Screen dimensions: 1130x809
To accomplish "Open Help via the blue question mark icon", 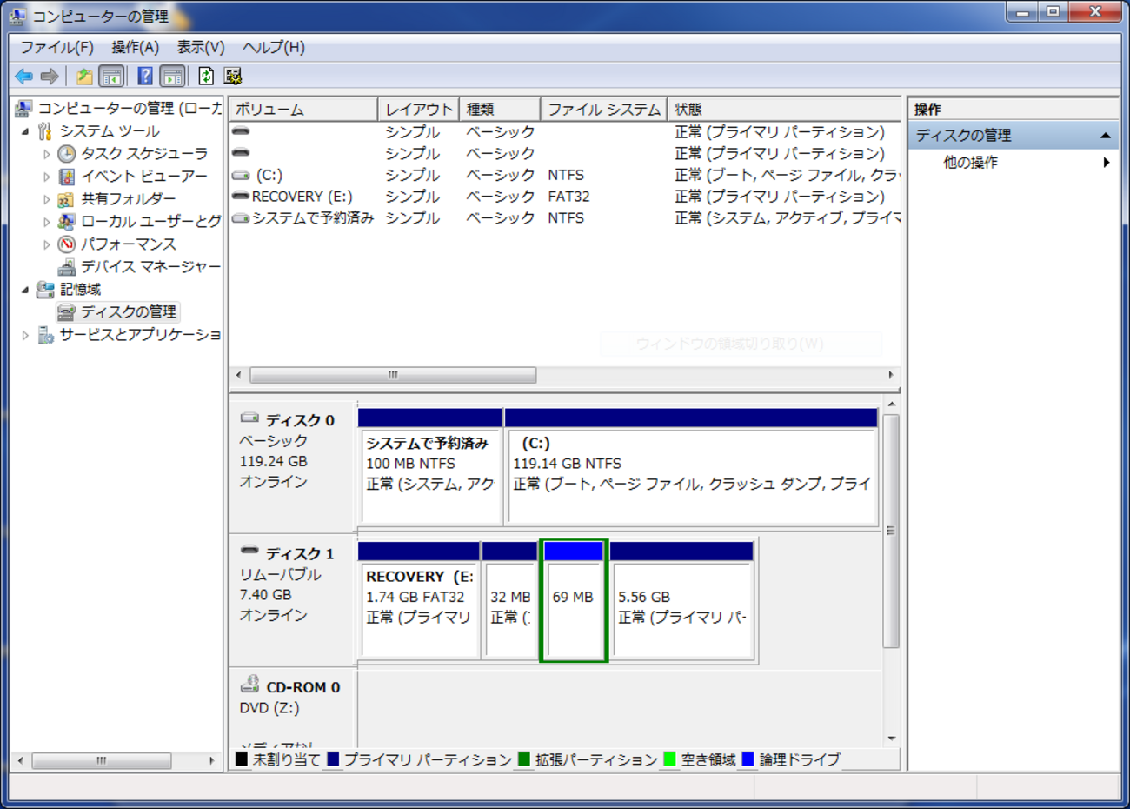I will 145,77.
